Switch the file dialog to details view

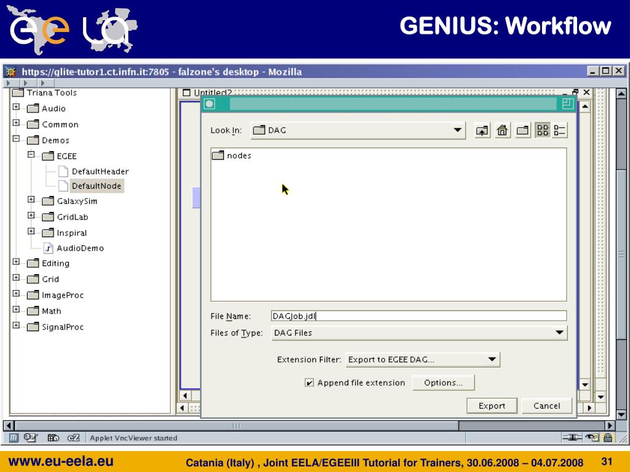pos(559,130)
